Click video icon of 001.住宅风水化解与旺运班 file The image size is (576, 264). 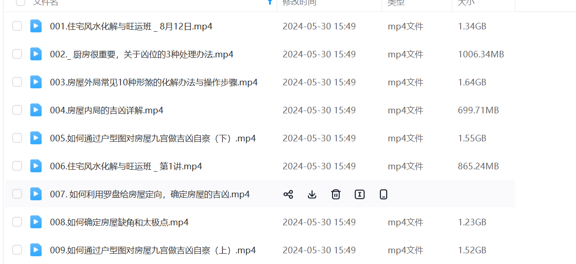point(36,26)
